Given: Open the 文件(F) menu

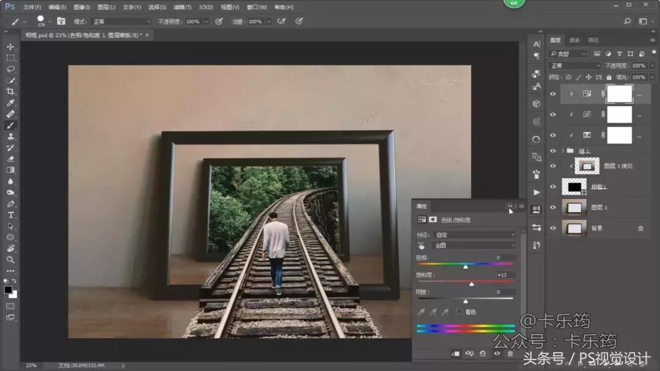Looking at the screenshot, I should pos(32,7).
